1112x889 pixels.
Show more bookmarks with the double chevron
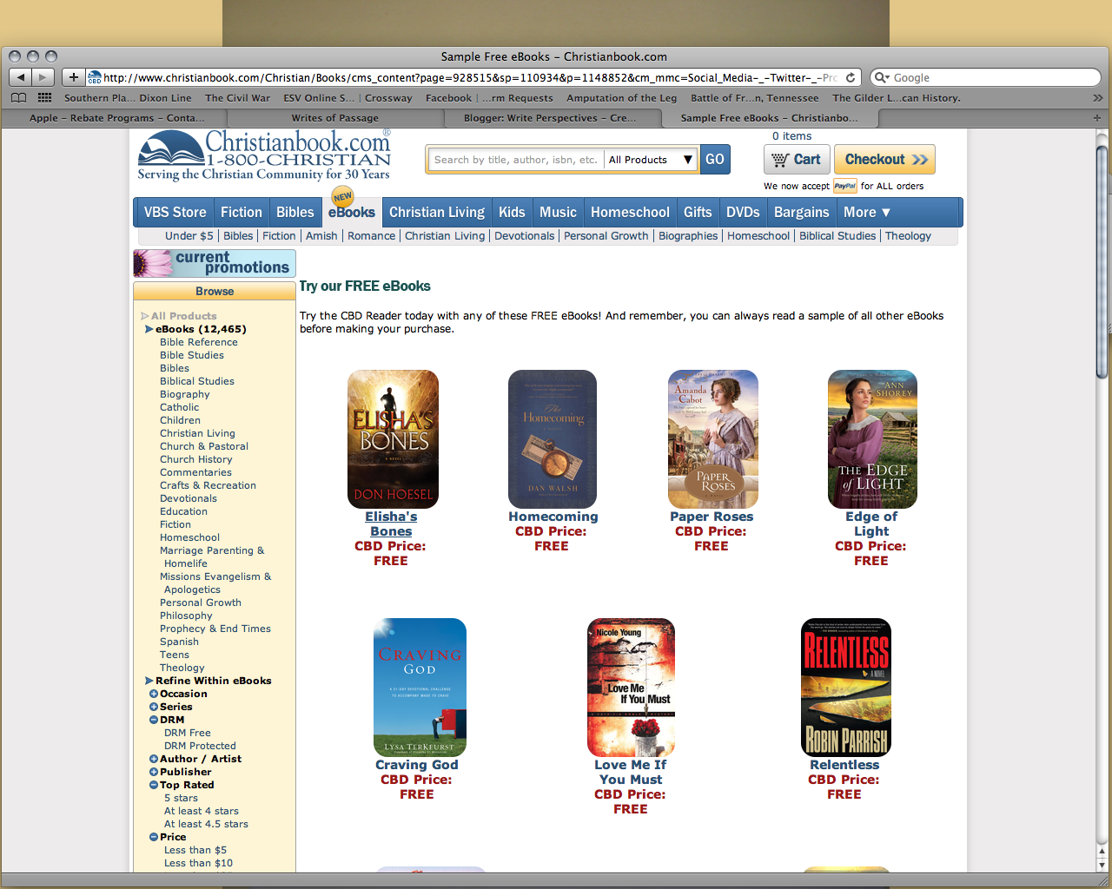click(1097, 98)
